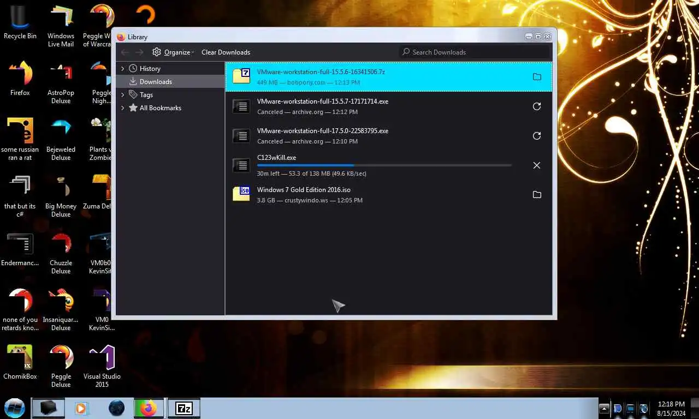699x419 pixels.
Task: Select the Recycle Bin desktop icon
Action: coord(20,23)
